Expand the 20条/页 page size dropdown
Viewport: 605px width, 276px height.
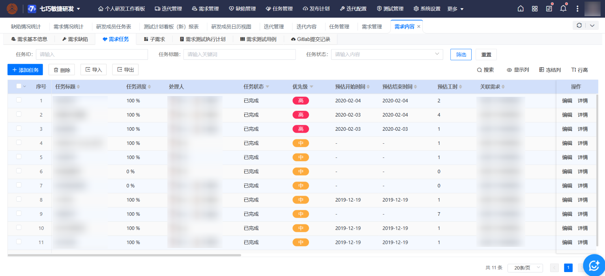point(525,268)
